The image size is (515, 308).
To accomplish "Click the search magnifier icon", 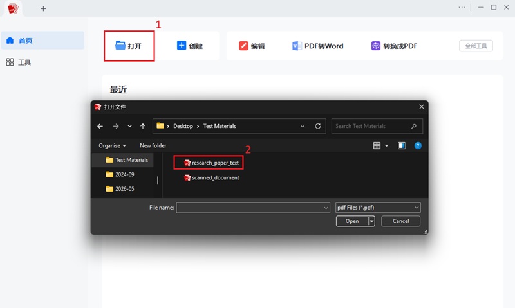I will [413, 126].
